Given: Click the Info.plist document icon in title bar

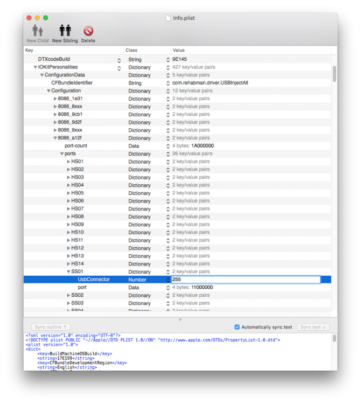Looking at the screenshot, I should (168, 18).
